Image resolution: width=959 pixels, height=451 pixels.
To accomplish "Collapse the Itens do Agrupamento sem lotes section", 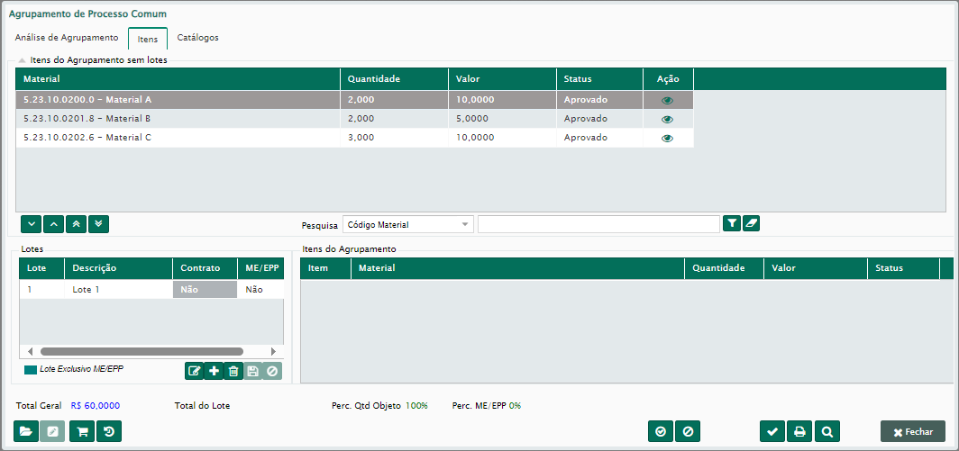I will (x=22, y=59).
